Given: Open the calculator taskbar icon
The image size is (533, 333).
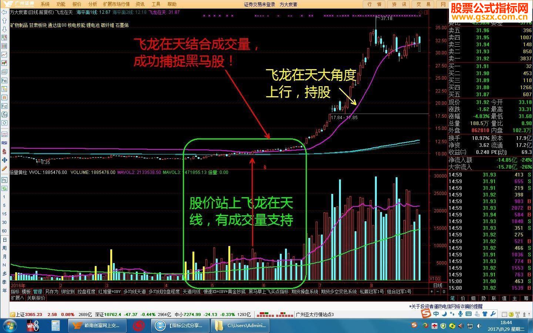Looking at the screenshot, I should tap(56, 326).
